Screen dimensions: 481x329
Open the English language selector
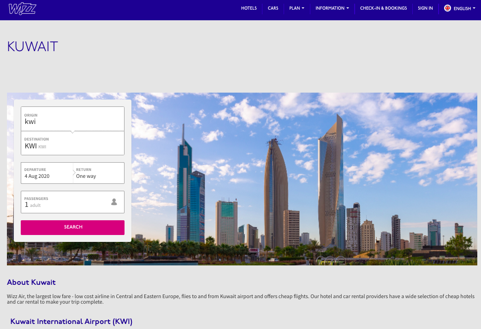[463, 8]
